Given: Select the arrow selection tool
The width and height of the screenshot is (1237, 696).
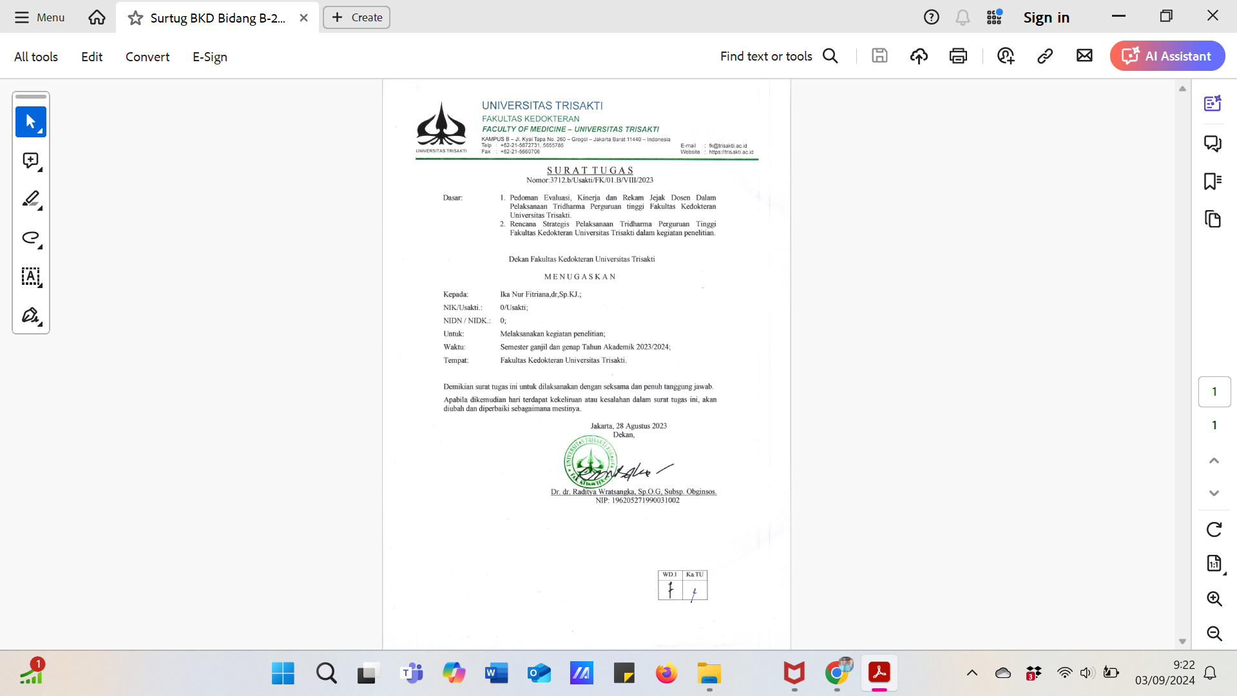Looking at the screenshot, I should (x=30, y=122).
